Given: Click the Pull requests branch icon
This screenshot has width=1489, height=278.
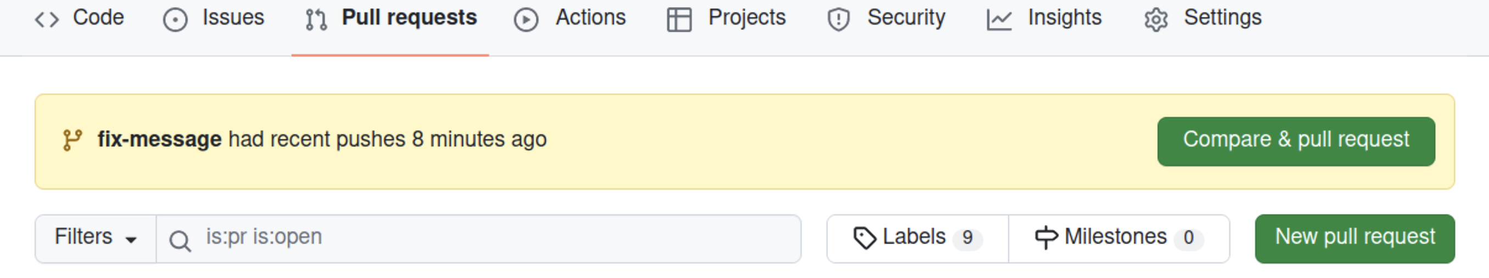Looking at the screenshot, I should click(x=316, y=19).
